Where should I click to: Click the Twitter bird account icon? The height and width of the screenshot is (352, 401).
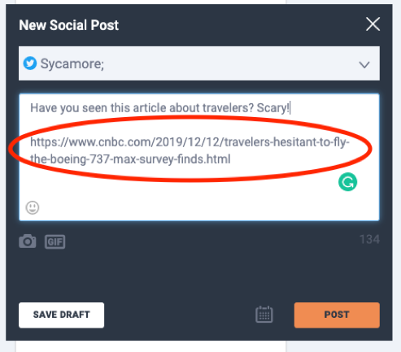pyautogui.click(x=30, y=63)
